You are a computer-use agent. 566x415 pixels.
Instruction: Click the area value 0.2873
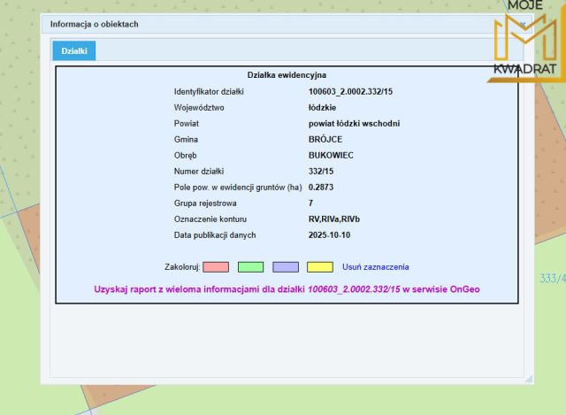tap(321, 187)
